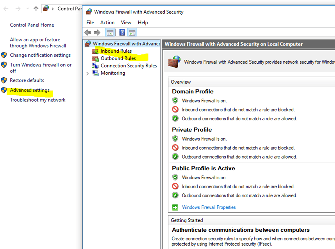Select Connection Security Rules in the tree
The width and height of the screenshot is (335, 249).
tap(129, 66)
